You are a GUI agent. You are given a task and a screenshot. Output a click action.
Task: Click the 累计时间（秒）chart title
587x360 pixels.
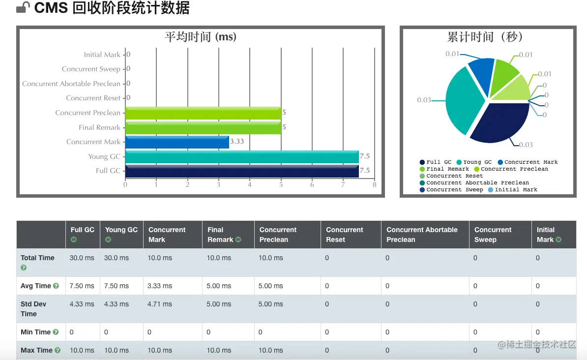click(485, 37)
